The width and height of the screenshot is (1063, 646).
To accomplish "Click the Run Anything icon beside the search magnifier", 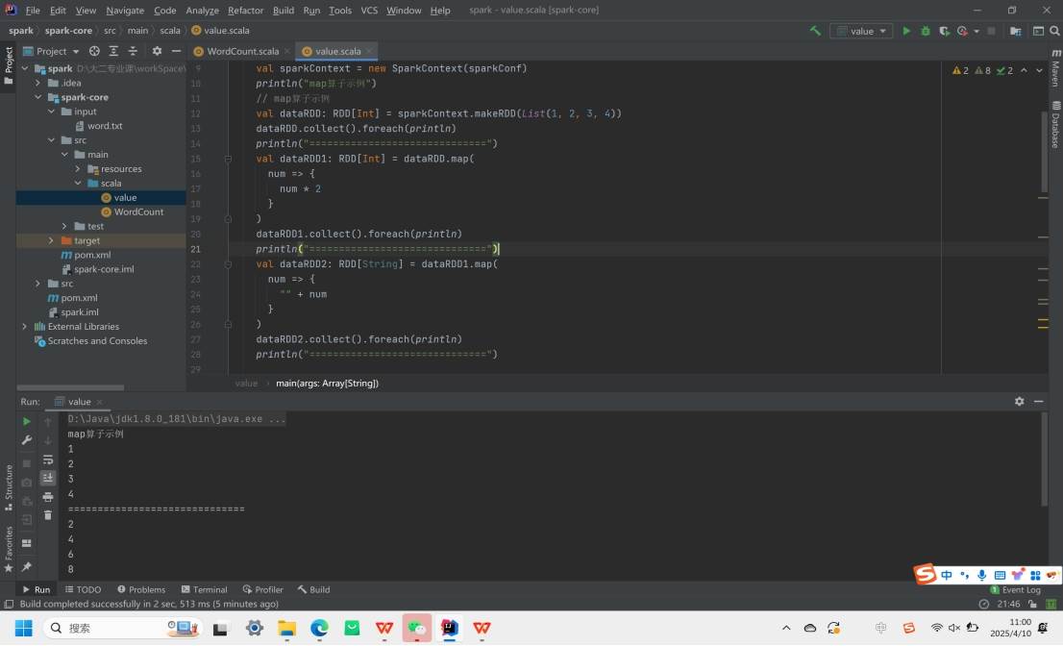I will click(1038, 31).
